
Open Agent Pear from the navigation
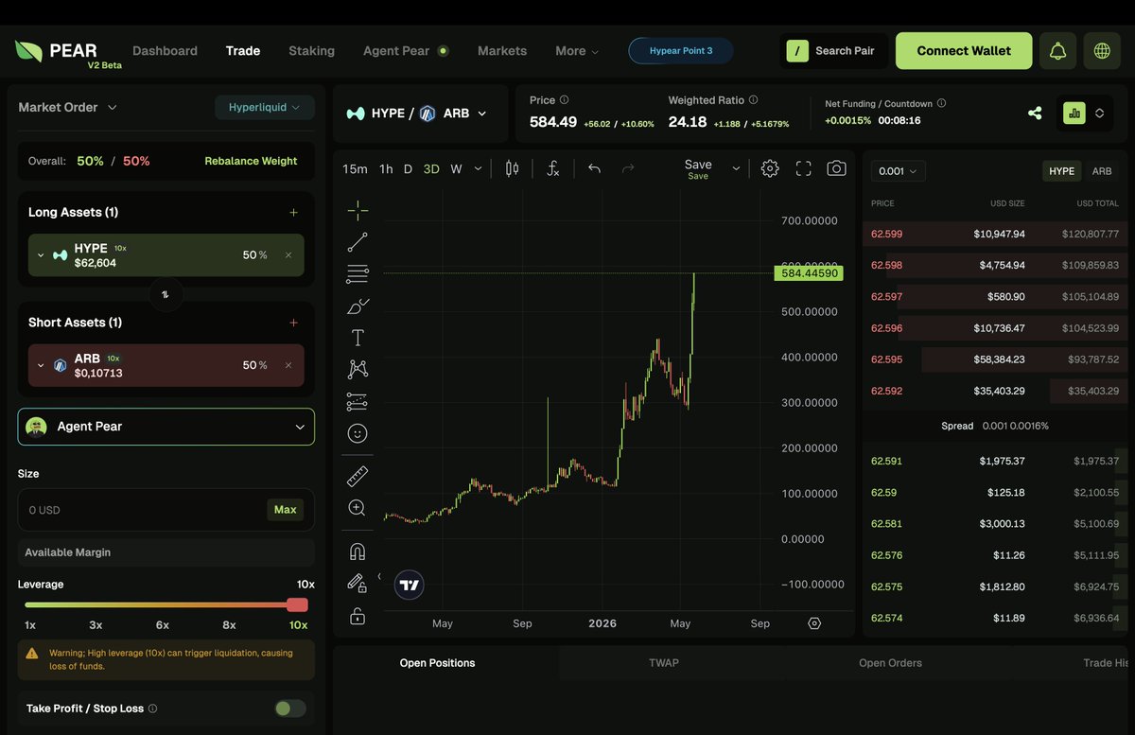(406, 51)
